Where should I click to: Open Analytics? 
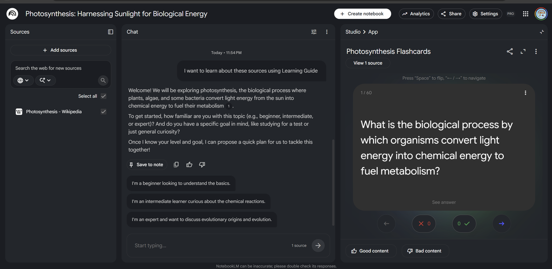coord(416,14)
